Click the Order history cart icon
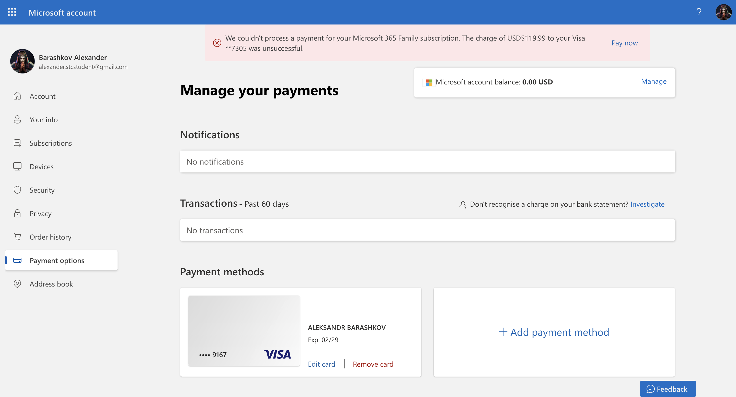 coord(17,237)
